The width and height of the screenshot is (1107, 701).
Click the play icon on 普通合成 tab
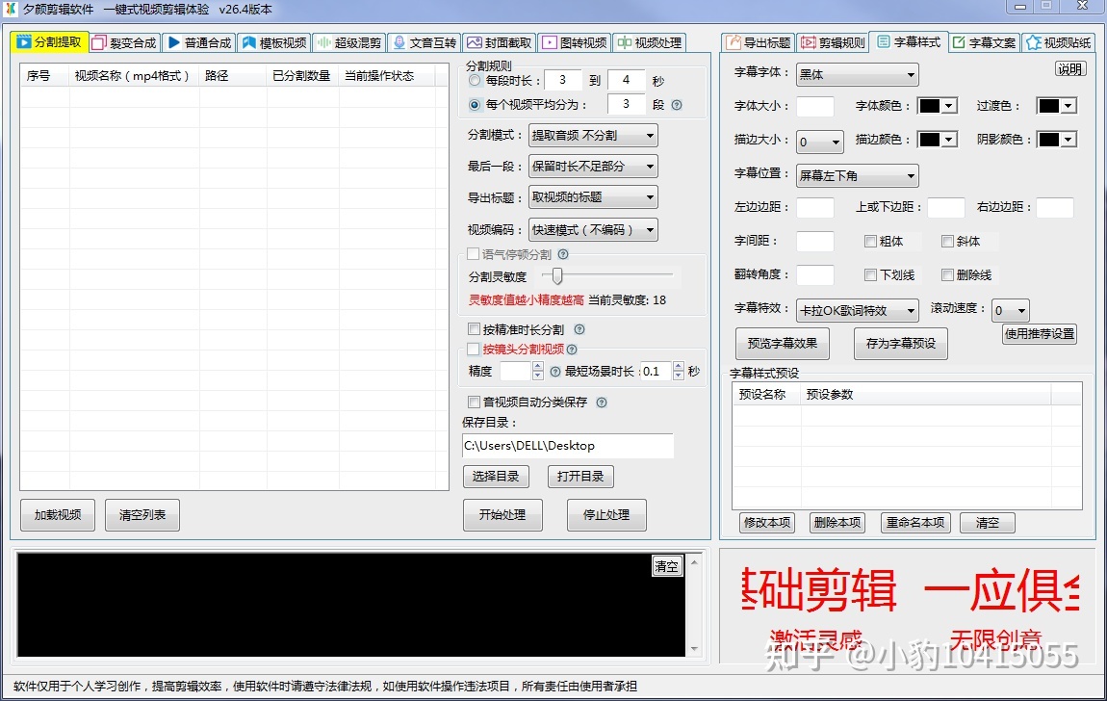click(173, 43)
